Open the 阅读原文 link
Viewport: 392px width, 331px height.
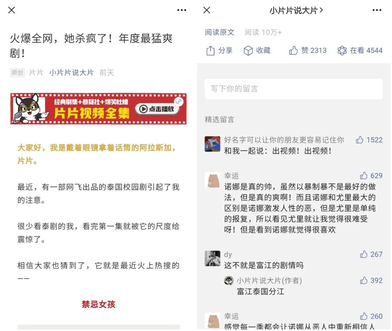[x=220, y=32]
